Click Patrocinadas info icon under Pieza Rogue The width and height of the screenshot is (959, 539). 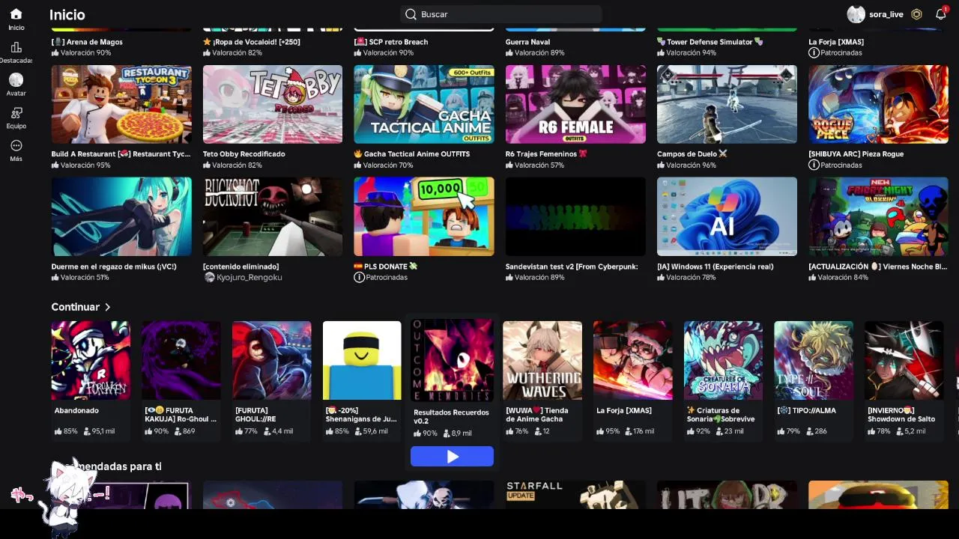coord(814,165)
